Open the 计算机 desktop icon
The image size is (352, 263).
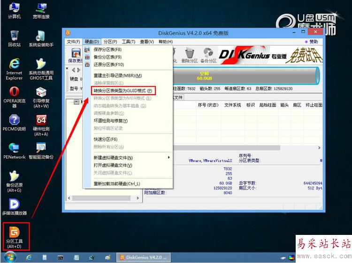[x=15, y=10]
